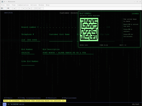The height and width of the screenshot is (106, 142).
Task: Click the blank page toolbar icon
Action: point(5,8)
